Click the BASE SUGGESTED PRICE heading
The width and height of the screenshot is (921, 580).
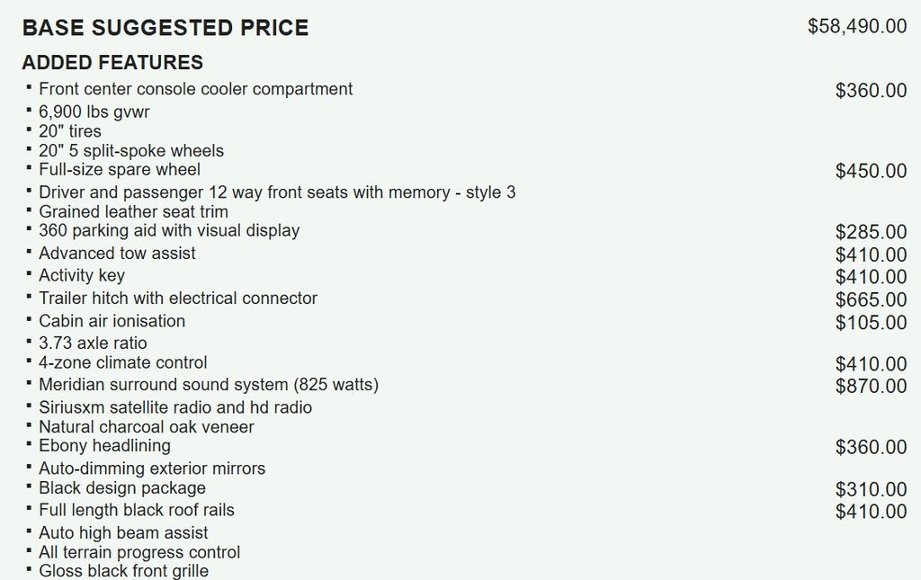pyautogui.click(x=165, y=28)
